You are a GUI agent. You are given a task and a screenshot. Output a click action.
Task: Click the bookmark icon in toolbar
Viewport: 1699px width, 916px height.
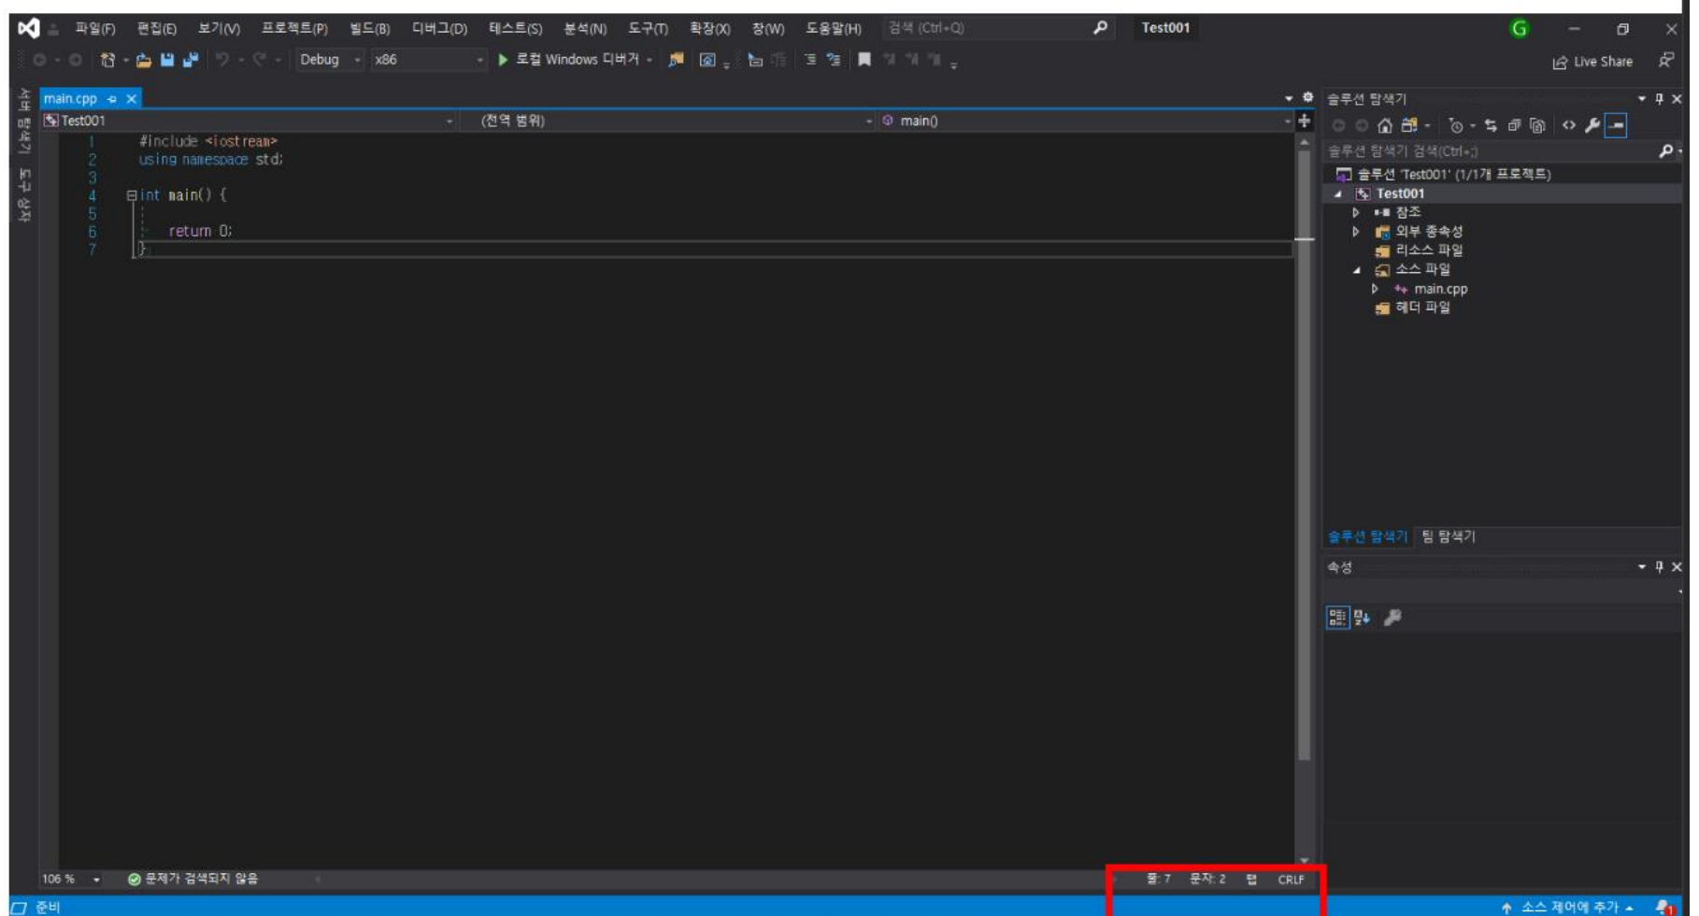(864, 60)
